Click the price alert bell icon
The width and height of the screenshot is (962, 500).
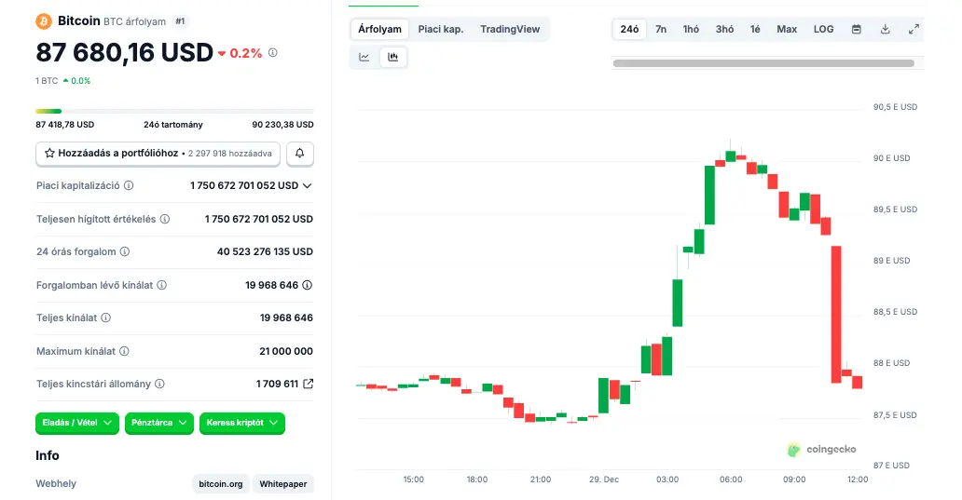point(300,153)
